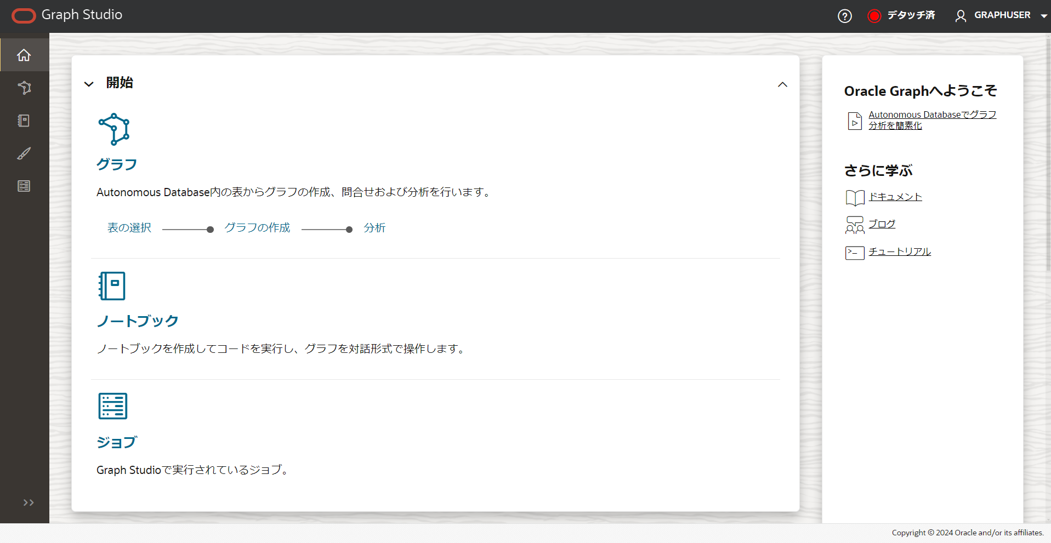Collapse the 開始 section with the up chevron
The image size is (1051, 543).
[783, 84]
